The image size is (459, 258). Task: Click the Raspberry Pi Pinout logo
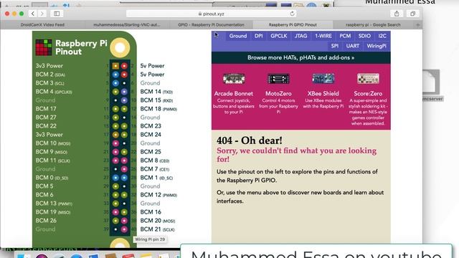pyautogui.click(x=72, y=47)
